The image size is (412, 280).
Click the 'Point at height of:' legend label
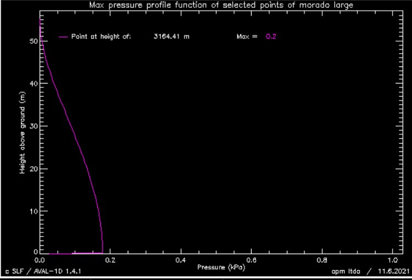[101, 37]
